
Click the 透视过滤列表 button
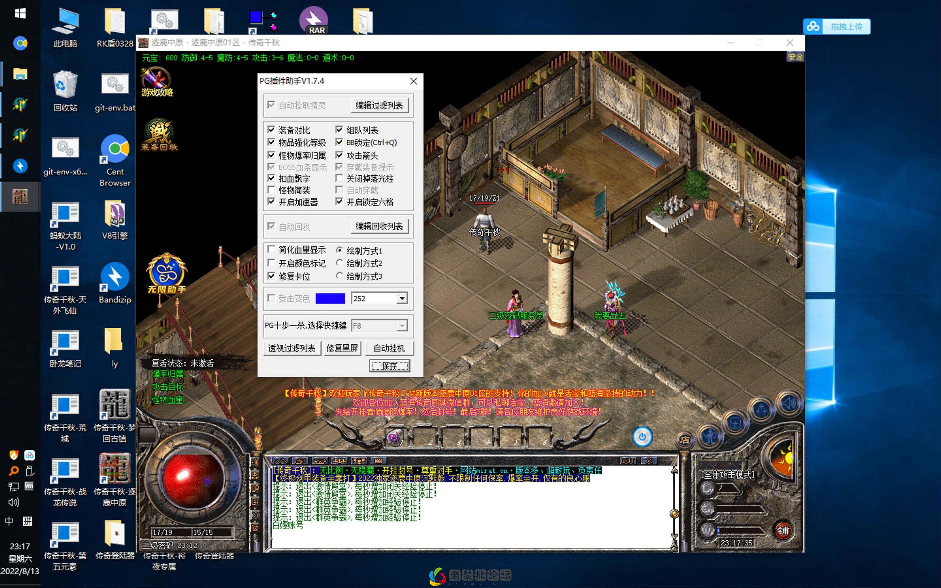pyautogui.click(x=292, y=348)
